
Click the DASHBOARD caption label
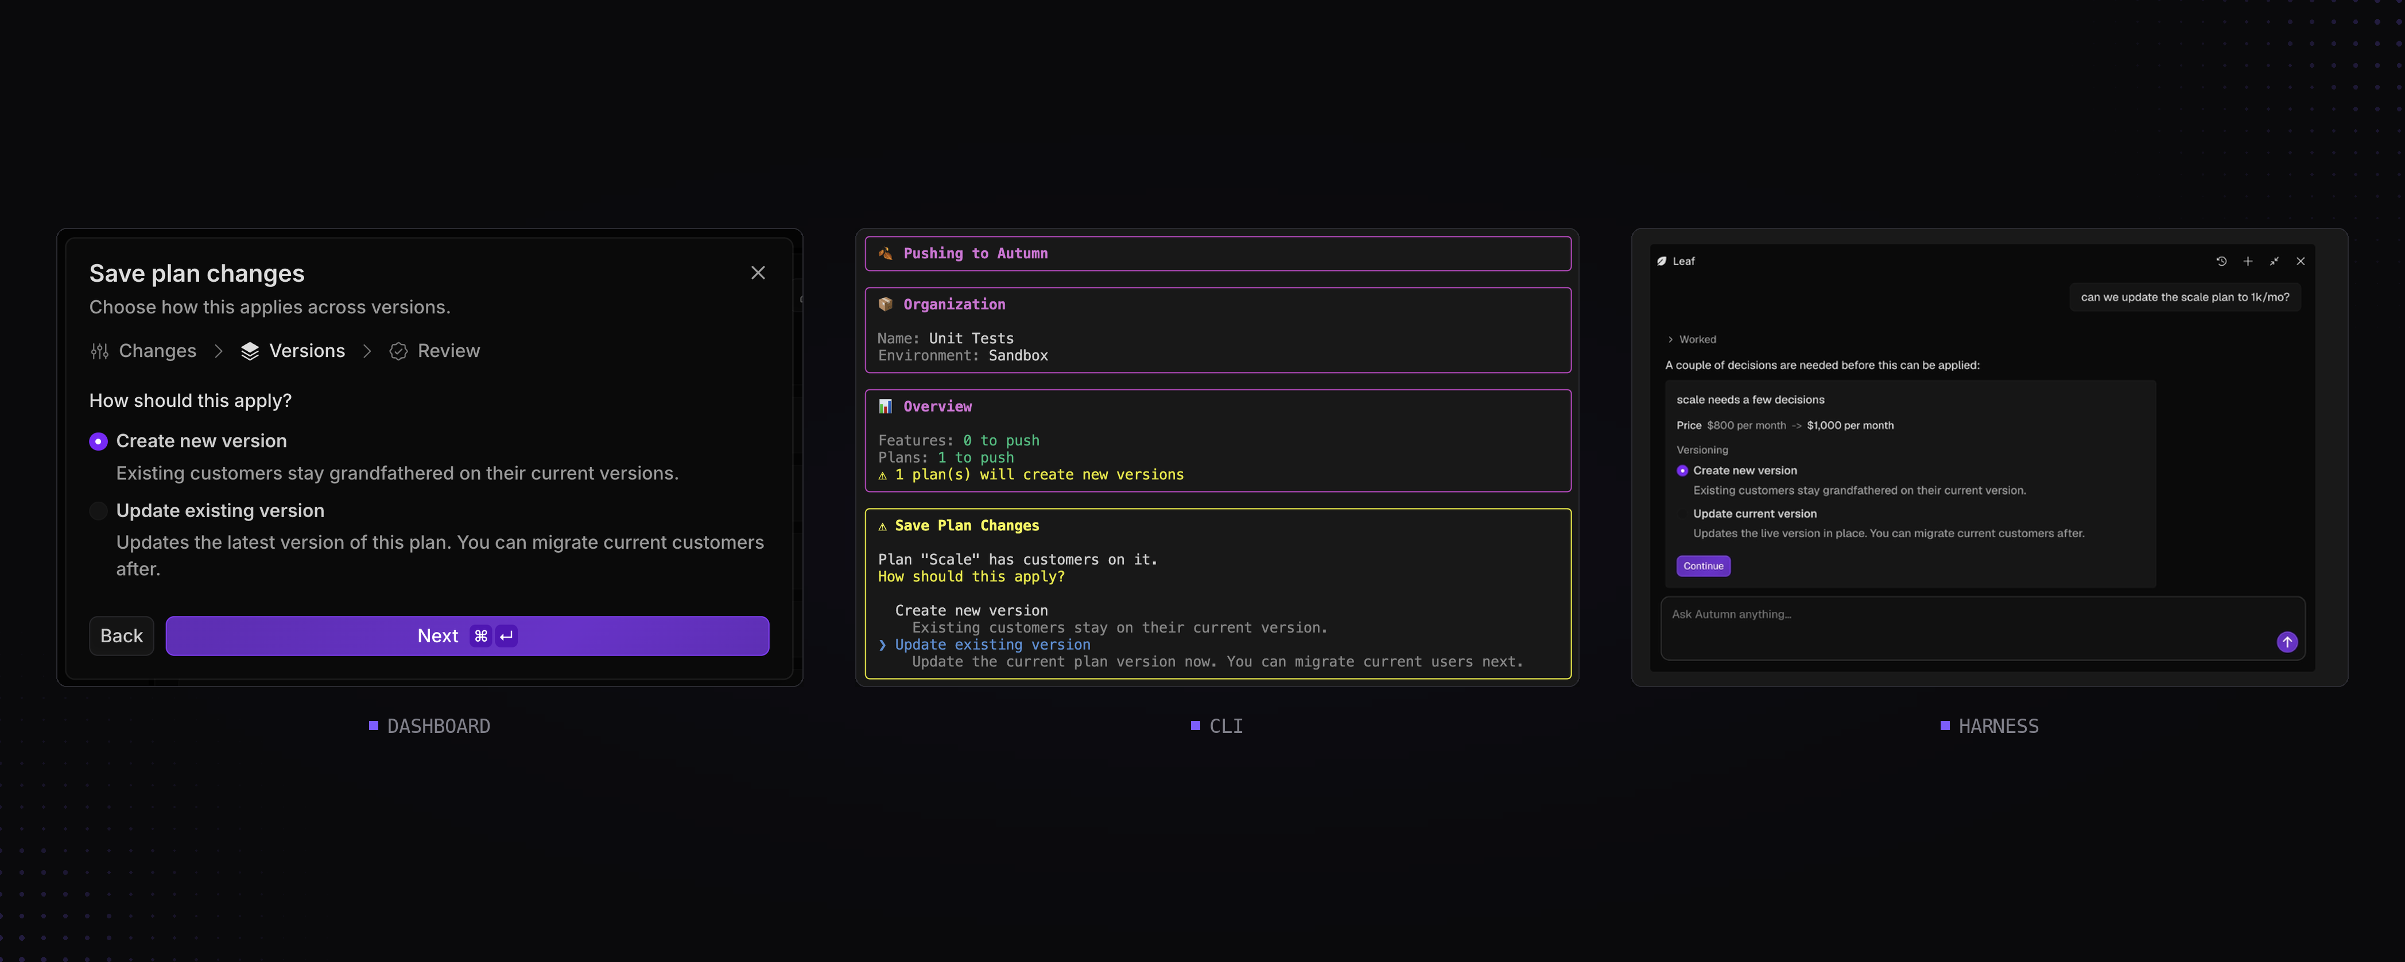click(x=438, y=726)
